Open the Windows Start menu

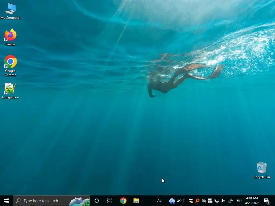click(6, 201)
